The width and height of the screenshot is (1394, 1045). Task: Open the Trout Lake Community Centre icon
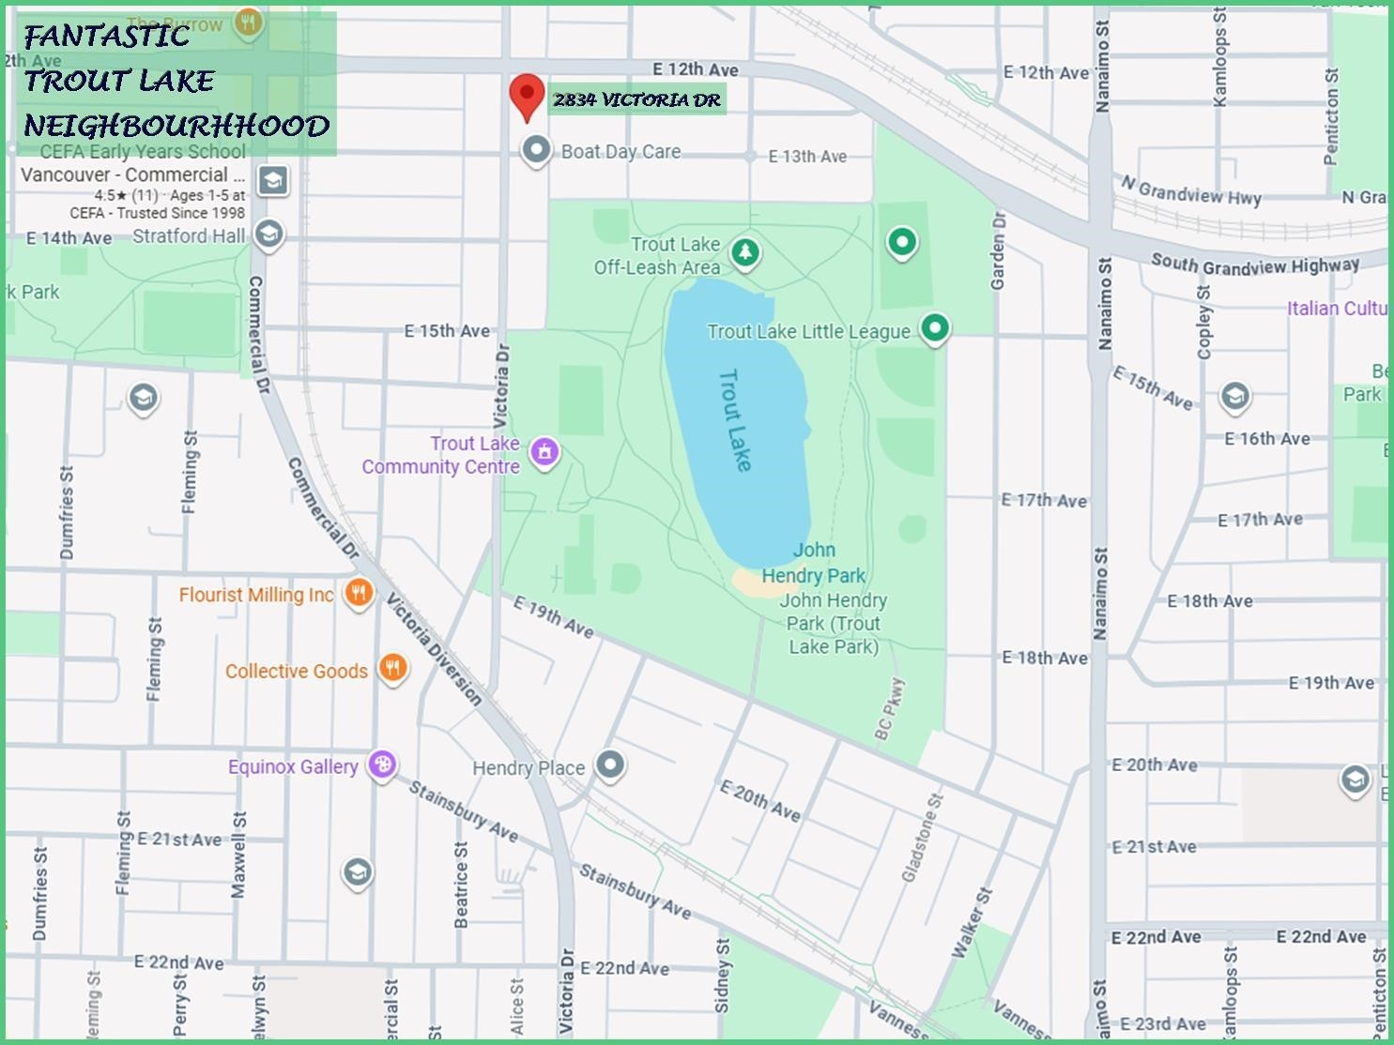tap(544, 453)
